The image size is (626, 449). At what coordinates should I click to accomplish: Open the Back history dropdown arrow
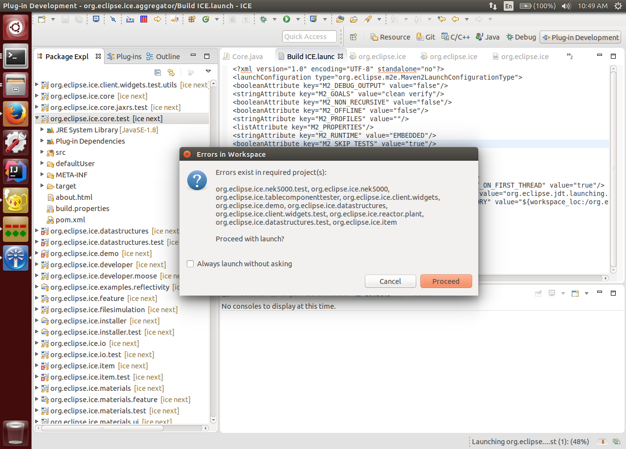(x=467, y=20)
